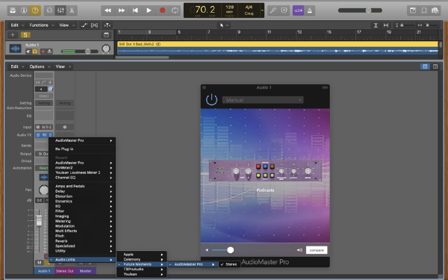This screenshot has width=448, height=280.
Task: Toggle input monitoring on Audio 1 track
Action: [x=49, y=52]
